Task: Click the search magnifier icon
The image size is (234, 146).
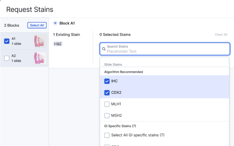Action: [x=104, y=49]
